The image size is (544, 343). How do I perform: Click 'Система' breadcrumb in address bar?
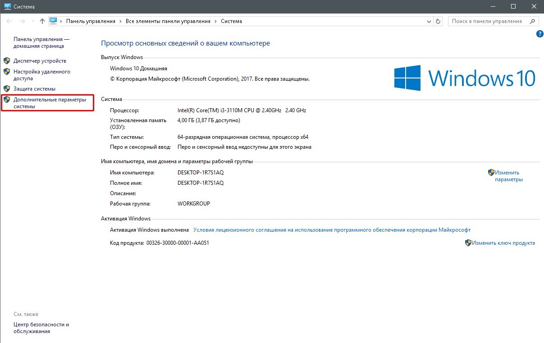(231, 21)
